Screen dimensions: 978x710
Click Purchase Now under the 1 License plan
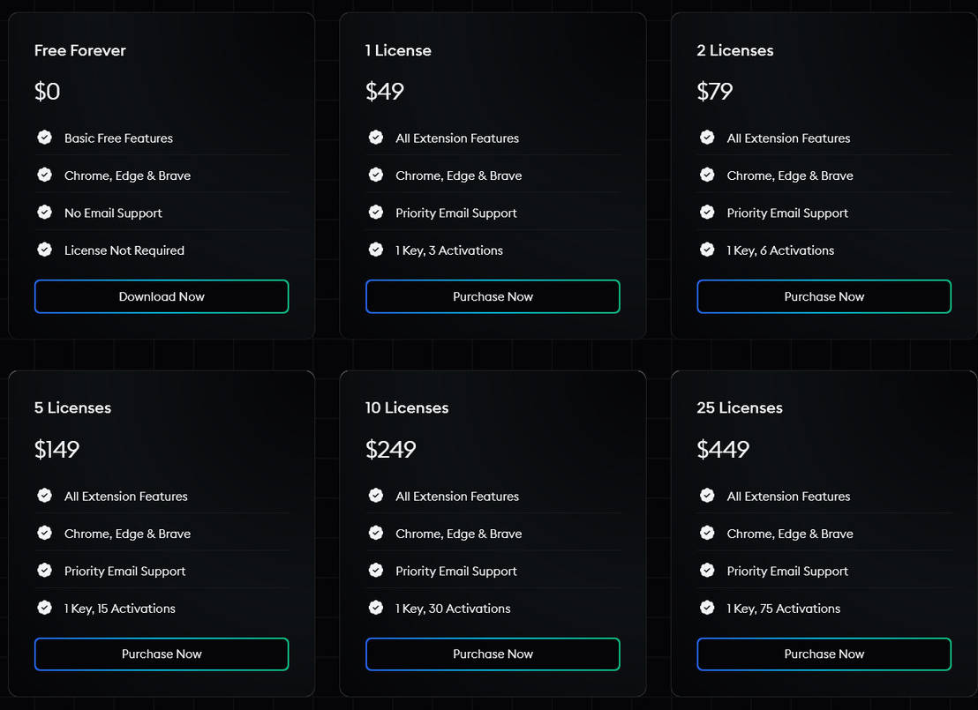[x=492, y=296]
